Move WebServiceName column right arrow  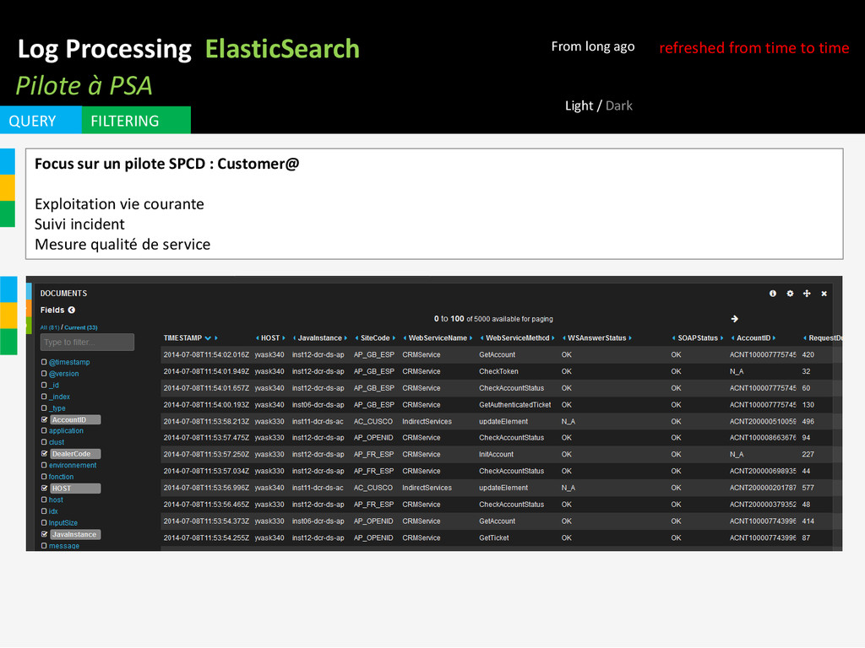point(471,338)
